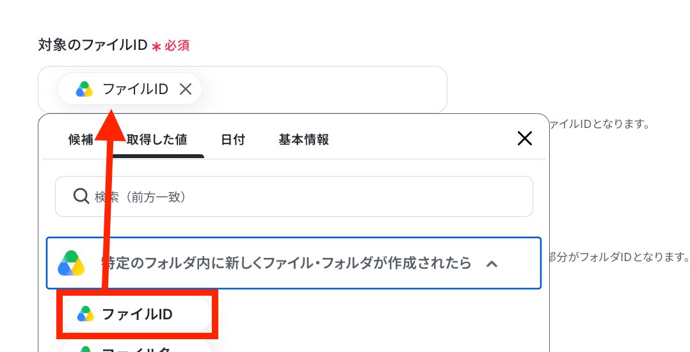The image size is (690, 352).
Task: Click the 検索（前方一致）search field
Action: coord(294,196)
